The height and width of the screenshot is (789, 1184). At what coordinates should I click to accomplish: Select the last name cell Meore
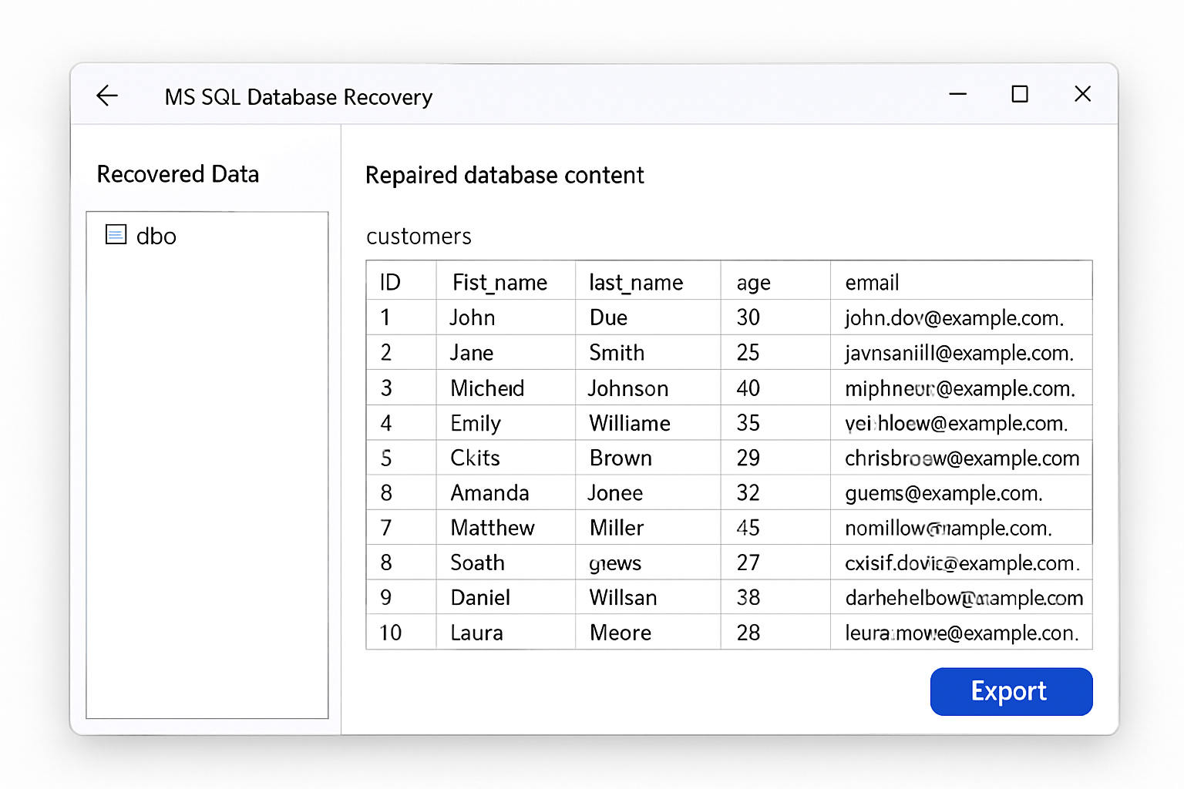[x=647, y=633]
